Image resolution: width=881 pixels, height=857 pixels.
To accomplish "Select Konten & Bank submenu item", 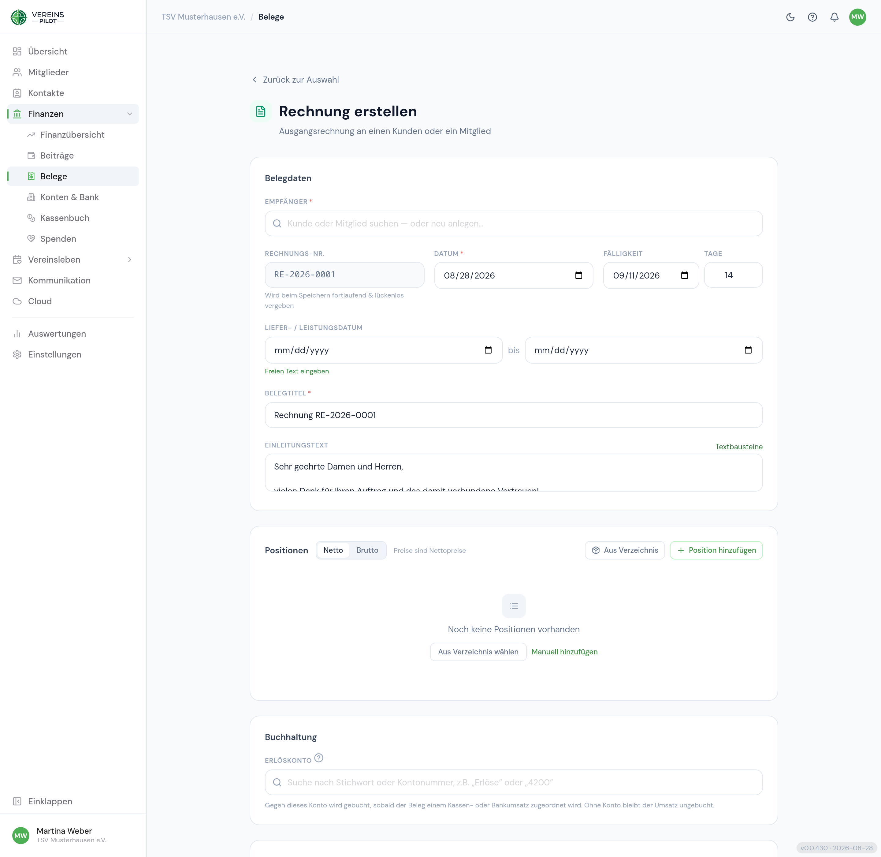I will point(73,197).
